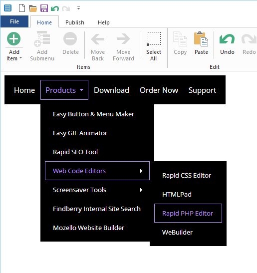
Task: Expand the Web Code Editors submenu arrow
Action: click(x=141, y=171)
